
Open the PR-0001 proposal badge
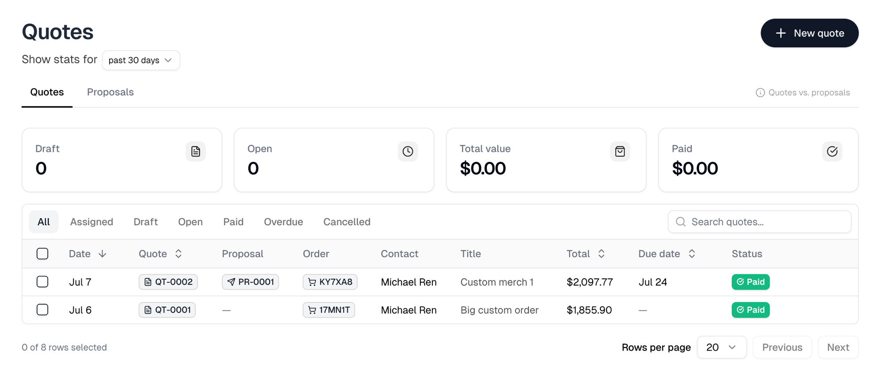[x=251, y=282]
